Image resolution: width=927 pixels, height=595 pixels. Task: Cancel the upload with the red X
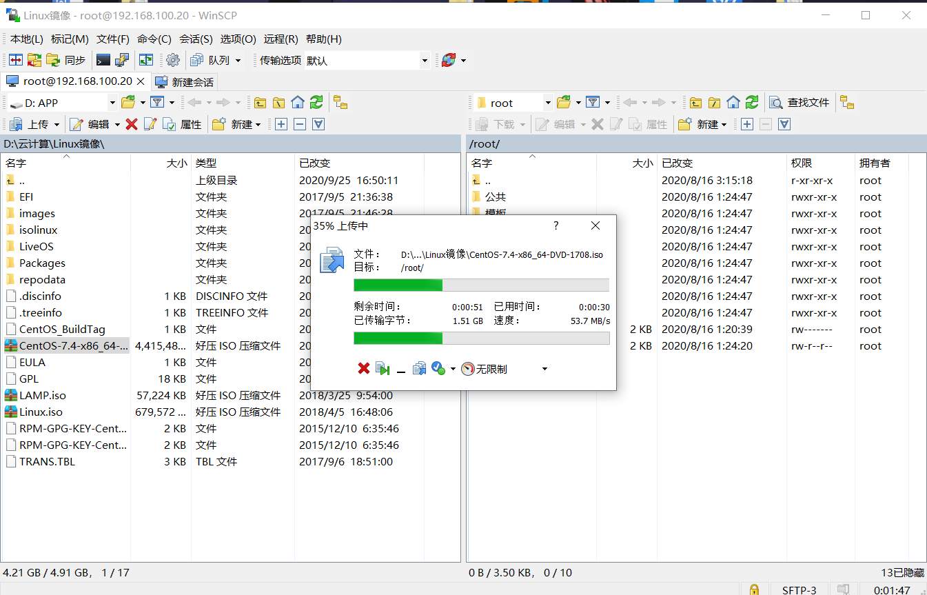coord(364,369)
